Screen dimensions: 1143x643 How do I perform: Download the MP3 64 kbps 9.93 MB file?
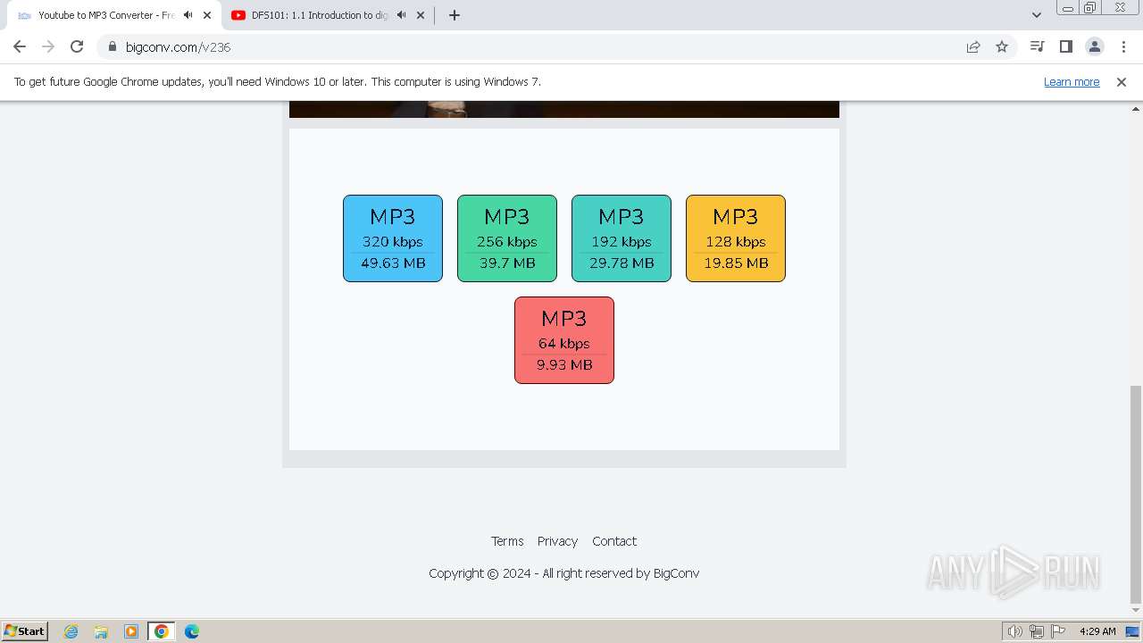pyautogui.click(x=564, y=340)
